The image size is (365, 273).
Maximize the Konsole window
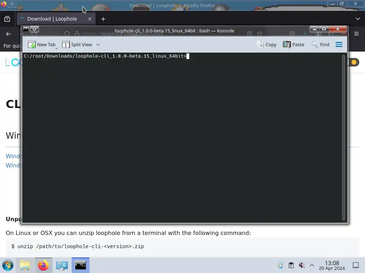(324, 29)
